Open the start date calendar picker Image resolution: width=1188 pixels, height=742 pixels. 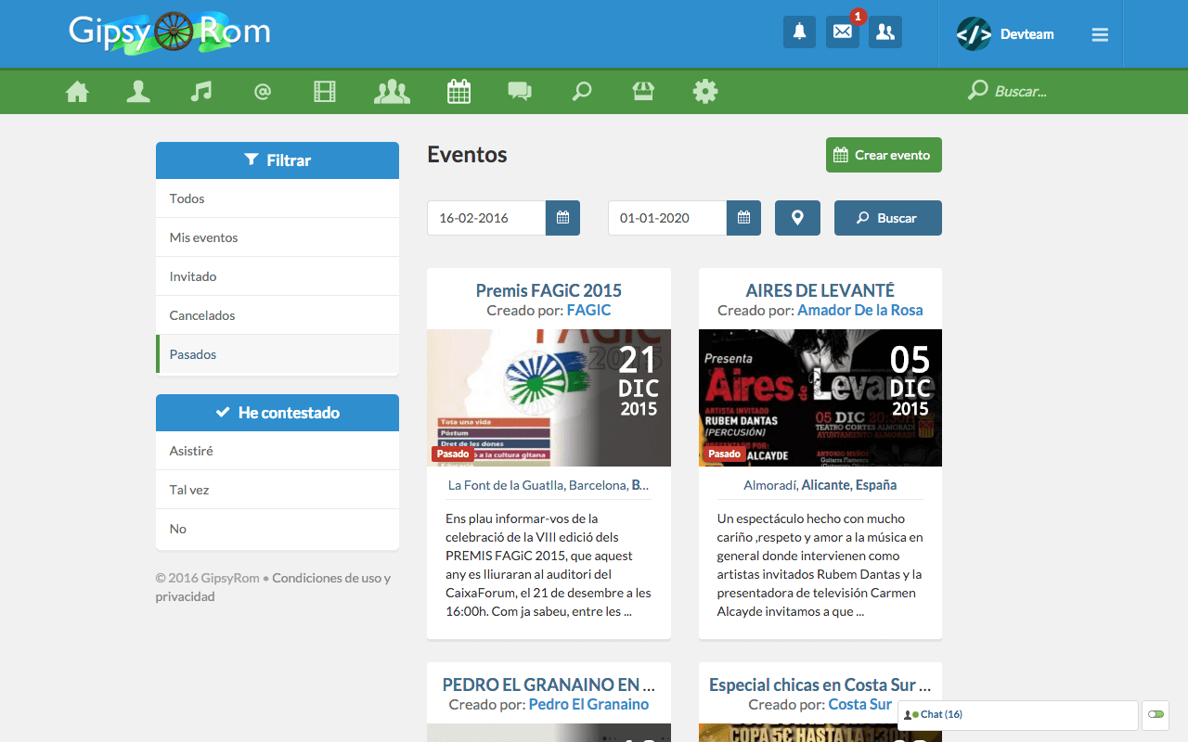coord(562,218)
